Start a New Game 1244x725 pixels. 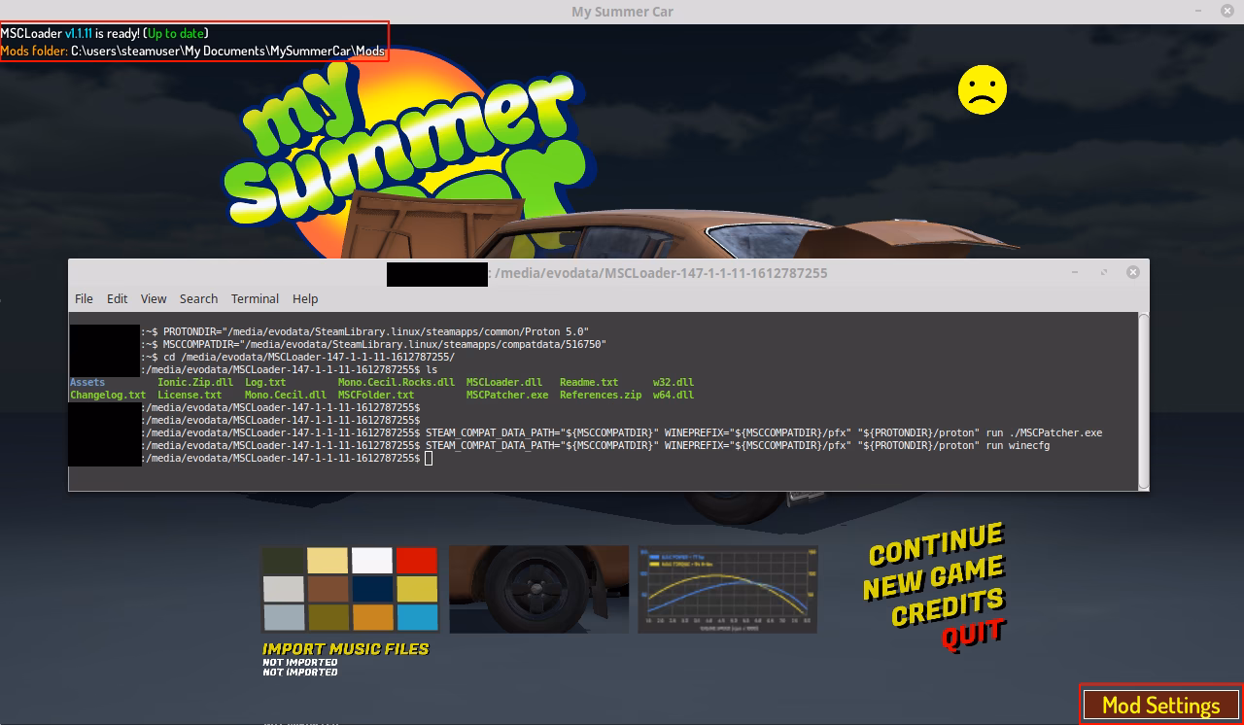click(x=932, y=580)
